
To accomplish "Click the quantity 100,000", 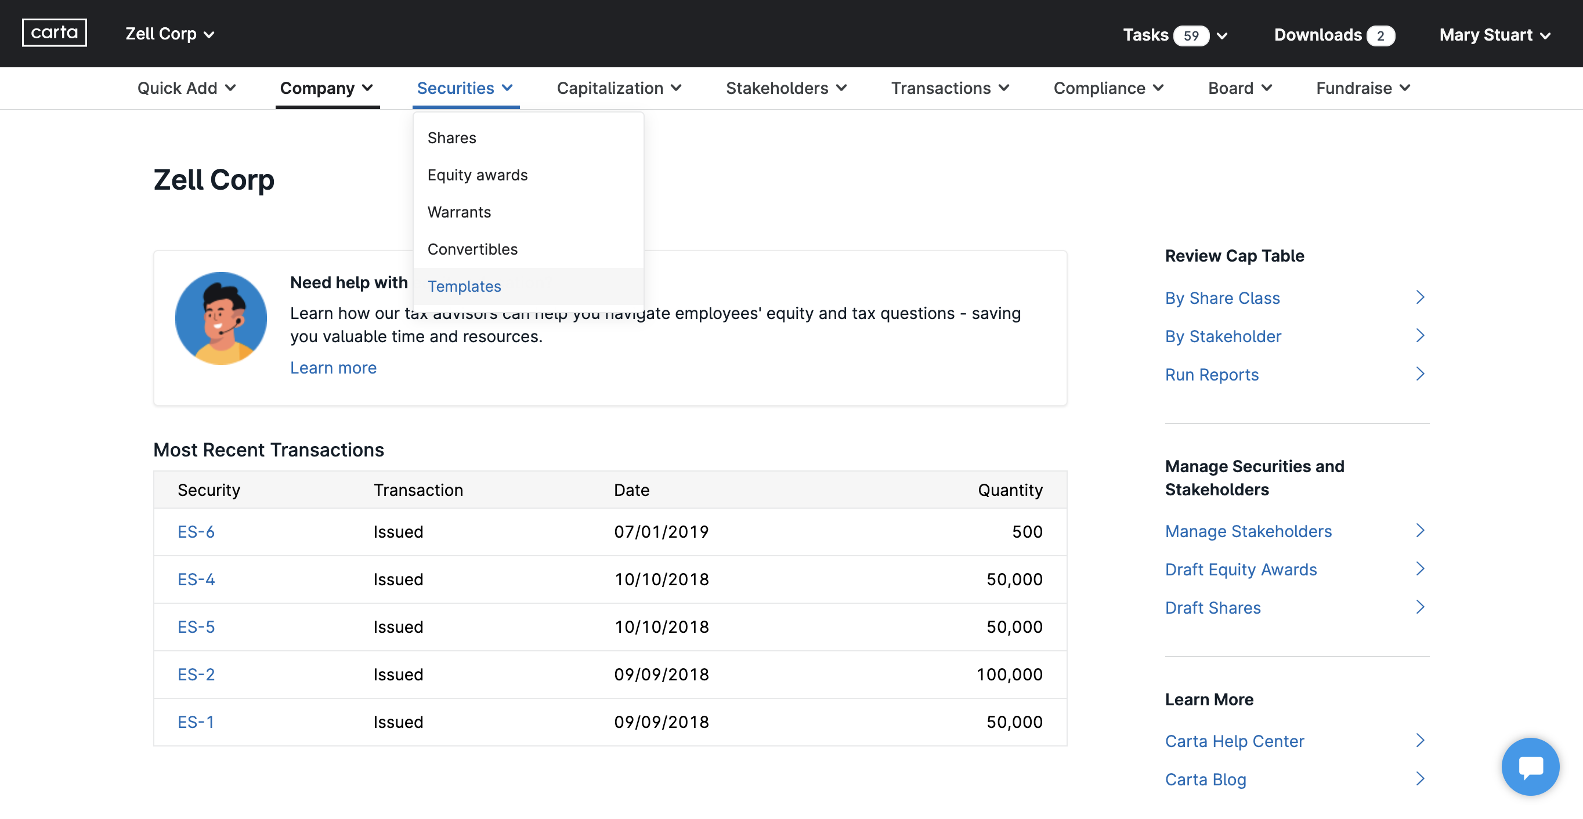I will tap(1010, 674).
